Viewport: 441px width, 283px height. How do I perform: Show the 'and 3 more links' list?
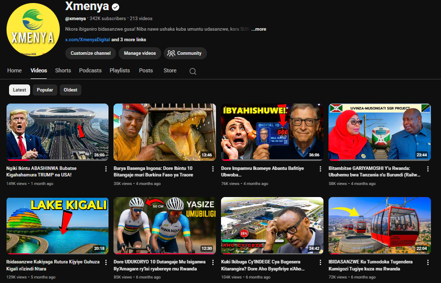tap(129, 40)
